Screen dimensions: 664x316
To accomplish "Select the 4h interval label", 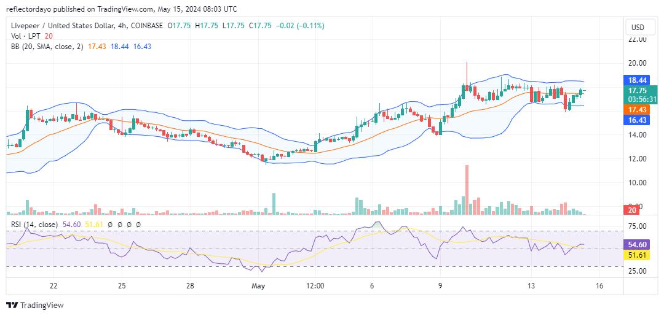I will (121, 26).
